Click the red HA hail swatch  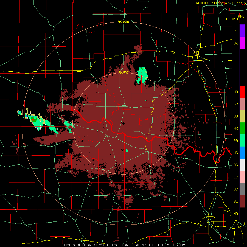242,92
